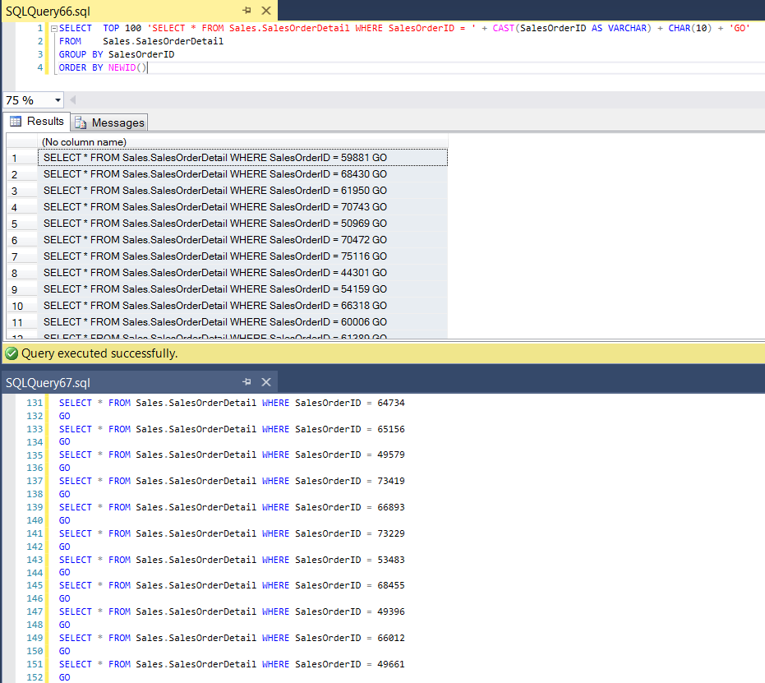Place cursor on line 143 query for 53483

click(232, 560)
